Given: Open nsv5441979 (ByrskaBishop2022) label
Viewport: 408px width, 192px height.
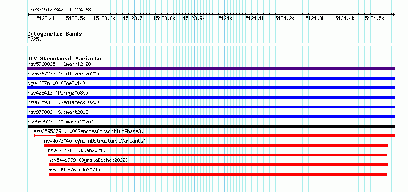Looking at the screenshot, I should (88, 160).
